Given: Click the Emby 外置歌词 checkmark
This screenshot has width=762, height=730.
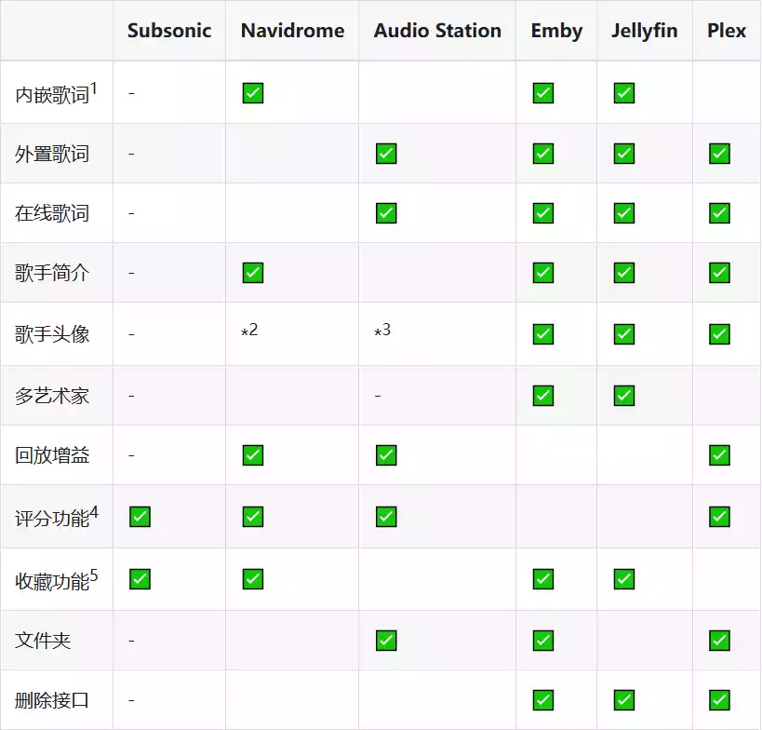Looking at the screenshot, I should pos(542,152).
